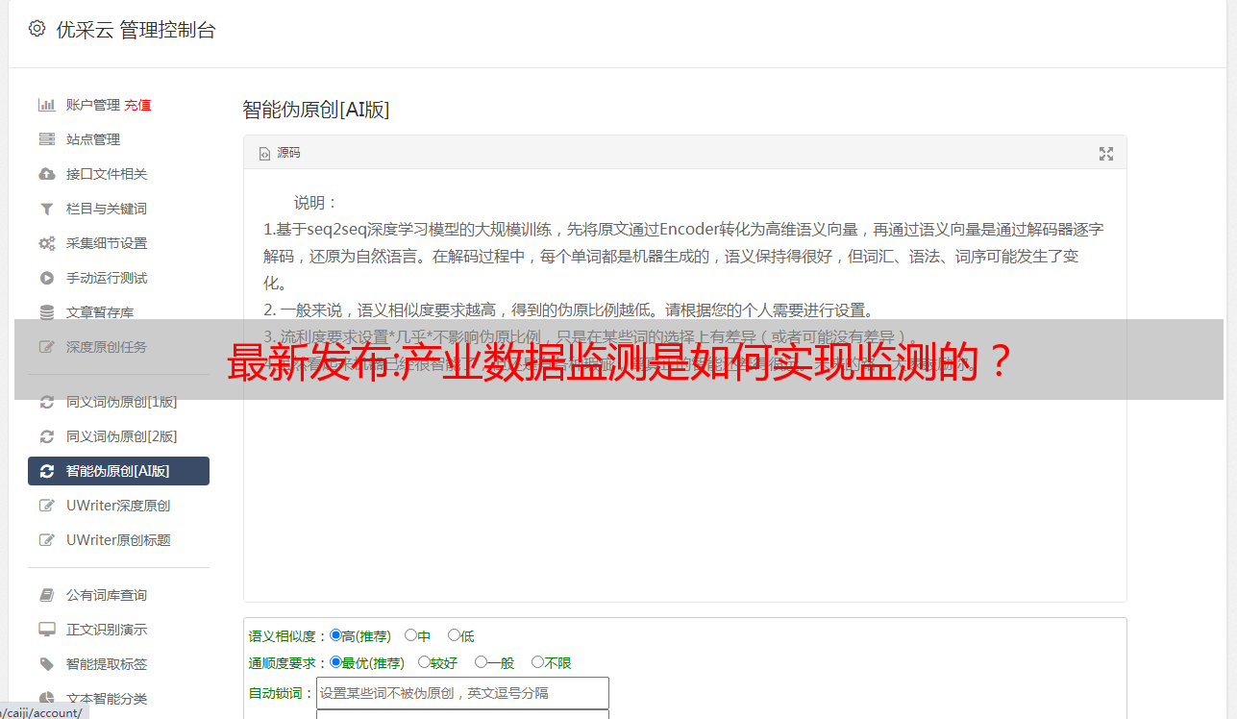
Task: Toggle the 源码 source code button
Action: 280,153
